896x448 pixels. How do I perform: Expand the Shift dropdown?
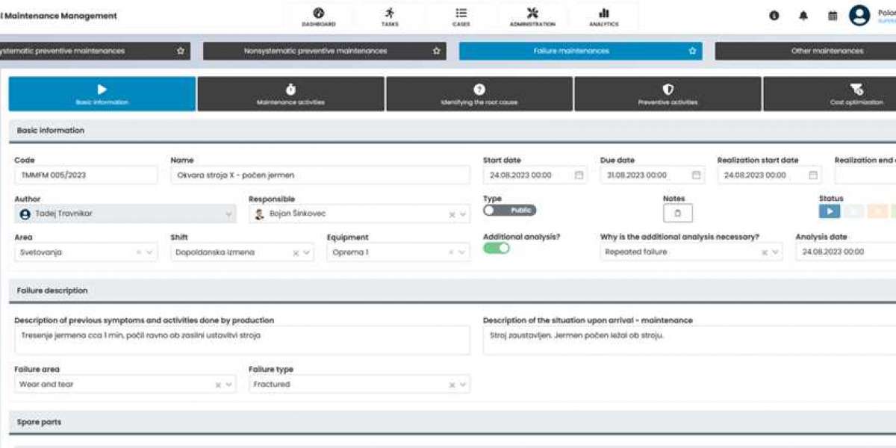pos(307,253)
